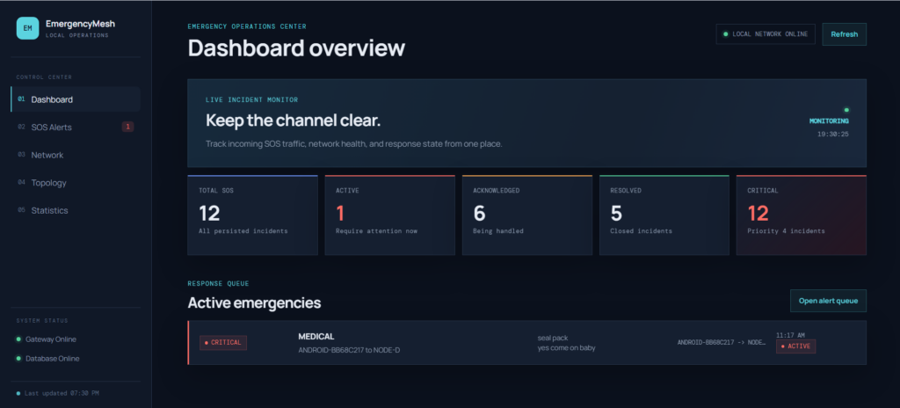Screen dimensions: 900x408
Task: Click green dot in network status pill
Action: (725, 34)
